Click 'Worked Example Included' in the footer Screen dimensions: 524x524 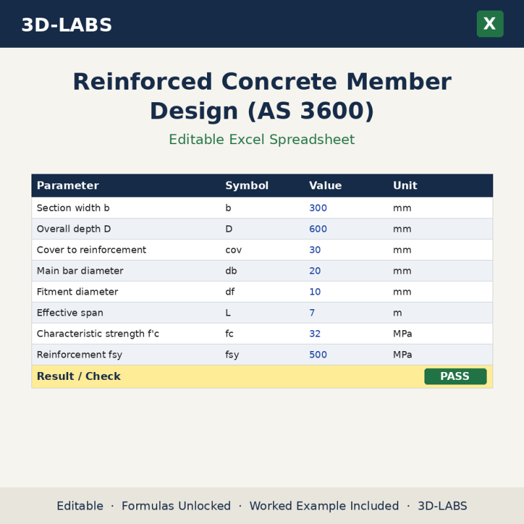click(x=324, y=506)
